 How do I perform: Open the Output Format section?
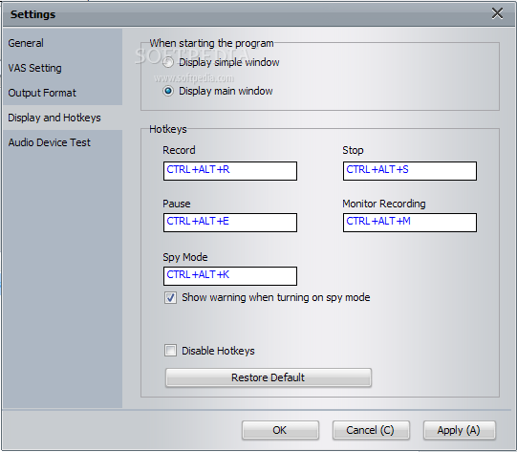(63, 93)
